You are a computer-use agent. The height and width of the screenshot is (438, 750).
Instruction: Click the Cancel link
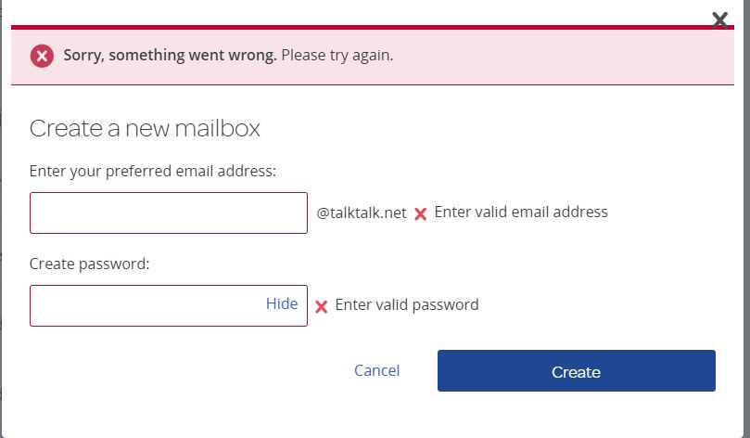[x=376, y=371]
